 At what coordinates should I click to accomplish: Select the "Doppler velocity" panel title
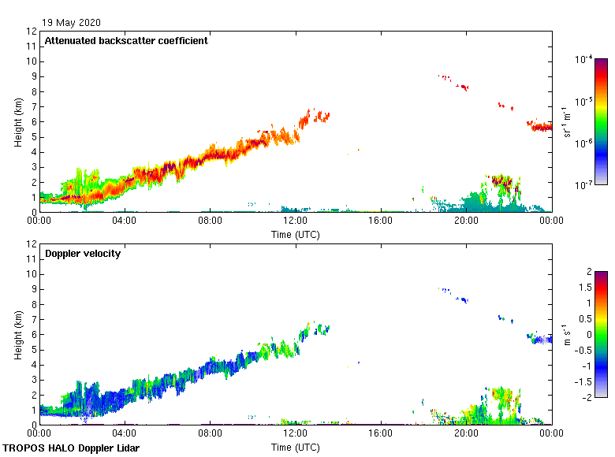tap(83, 254)
